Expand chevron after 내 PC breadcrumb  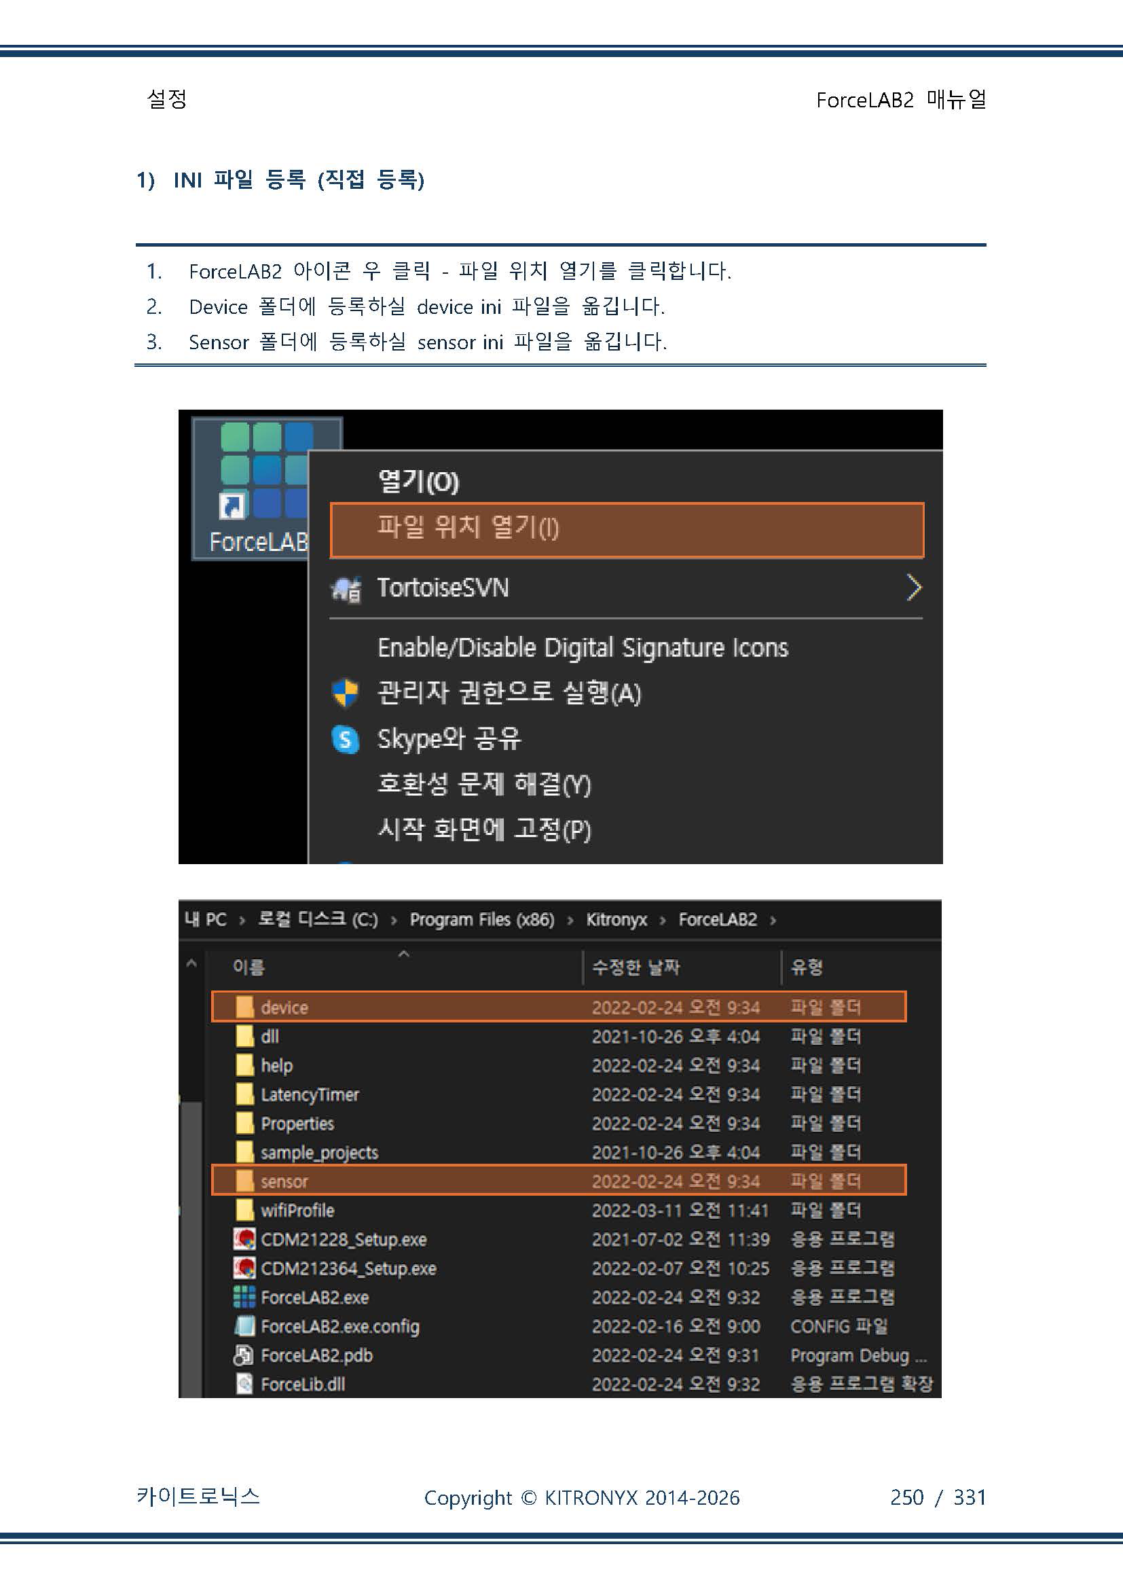click(242, 921)
